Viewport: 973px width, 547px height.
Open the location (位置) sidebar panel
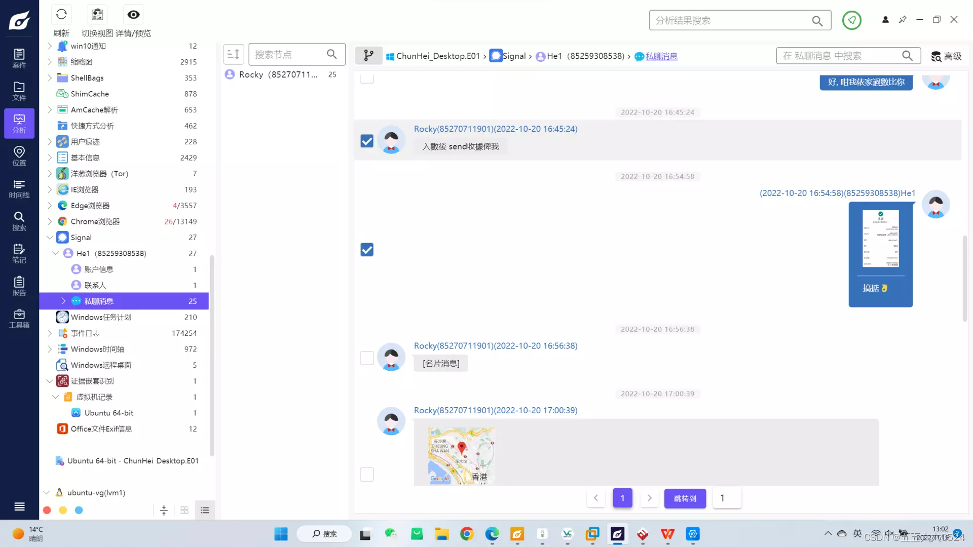tap(19, 156)
